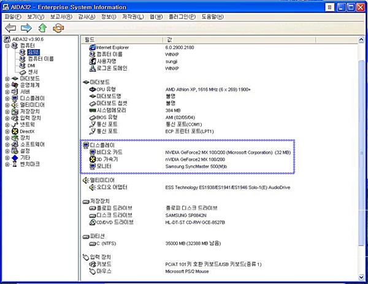Click the 기타 blue diamond icon
Image resolution: width=368 pixels, height=284 pixels.
(15, 158)
